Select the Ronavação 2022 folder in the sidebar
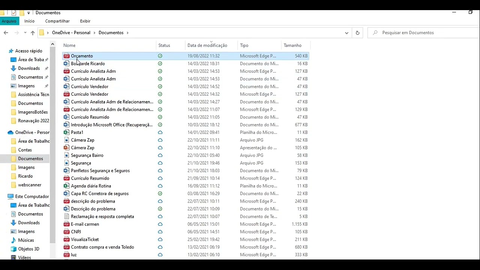The height and width of the screenshot is (270, 480). coord(33,121)
